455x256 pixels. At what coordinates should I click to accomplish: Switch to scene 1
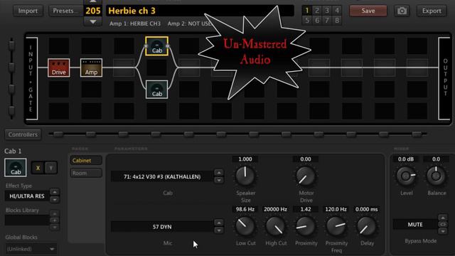tap(307, 11)
